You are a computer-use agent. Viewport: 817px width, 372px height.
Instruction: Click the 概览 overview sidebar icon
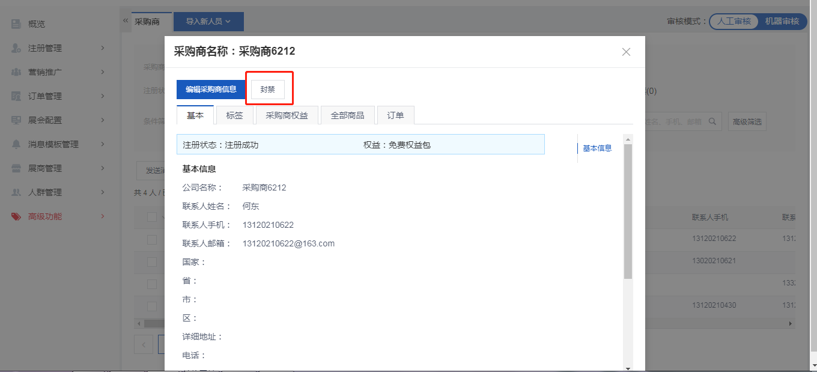click(16, 24)
